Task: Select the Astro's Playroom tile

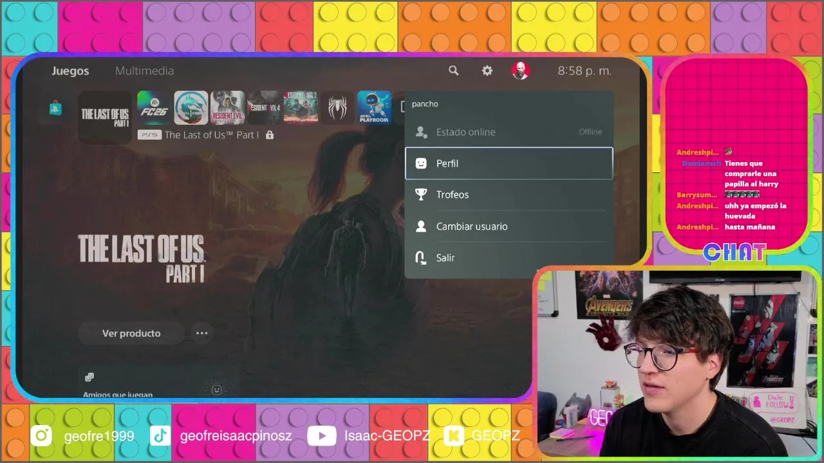Action: coord(374,108)
